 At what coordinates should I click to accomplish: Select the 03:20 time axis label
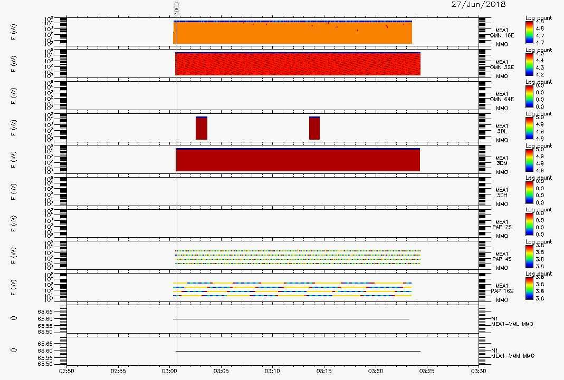[376, 370]
